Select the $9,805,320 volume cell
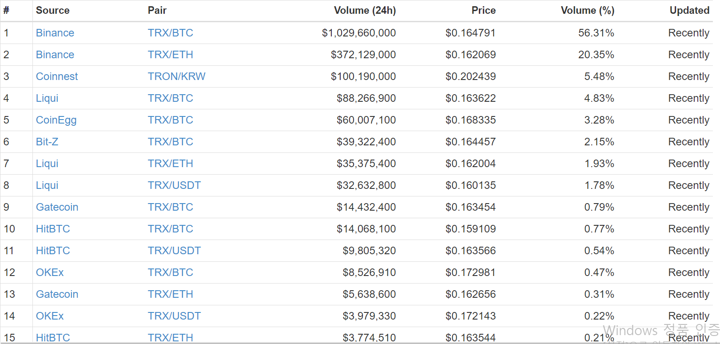This screenshot has height=344, width=720. (369, 251)
